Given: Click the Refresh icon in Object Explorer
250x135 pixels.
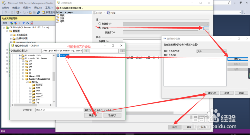Looking at the screenshot, I should pyautogui.click(x=27, y=23).
